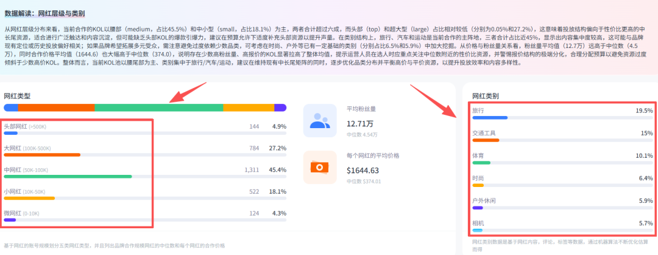Click the 户外休闲 category bar

click(x=563, y=208)
